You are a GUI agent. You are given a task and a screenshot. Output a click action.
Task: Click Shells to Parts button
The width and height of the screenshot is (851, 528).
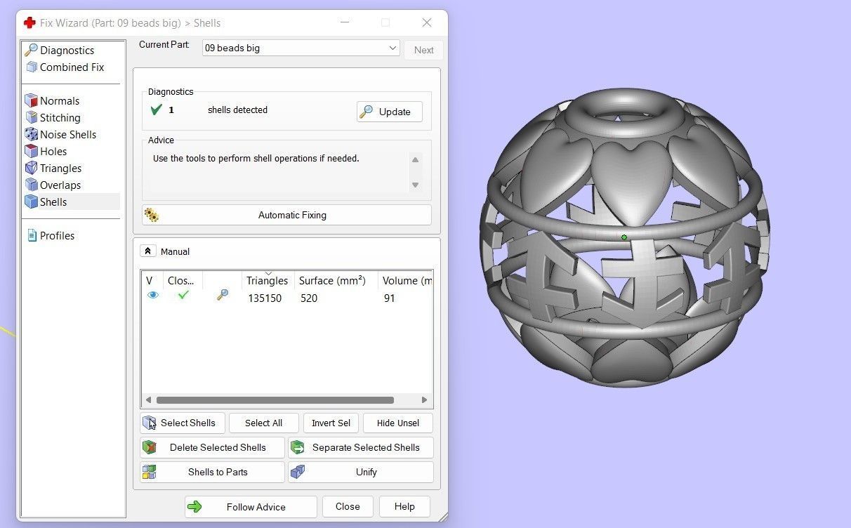(213, 472)
